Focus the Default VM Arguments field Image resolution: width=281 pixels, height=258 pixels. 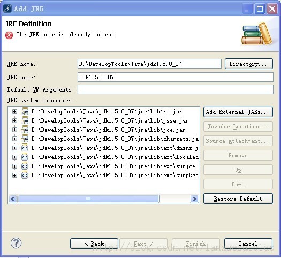[x=176, y=89]
